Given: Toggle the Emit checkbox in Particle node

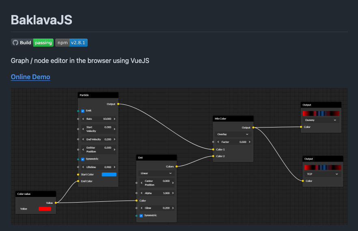Looking at the screenshot, I should pos(83,111).
